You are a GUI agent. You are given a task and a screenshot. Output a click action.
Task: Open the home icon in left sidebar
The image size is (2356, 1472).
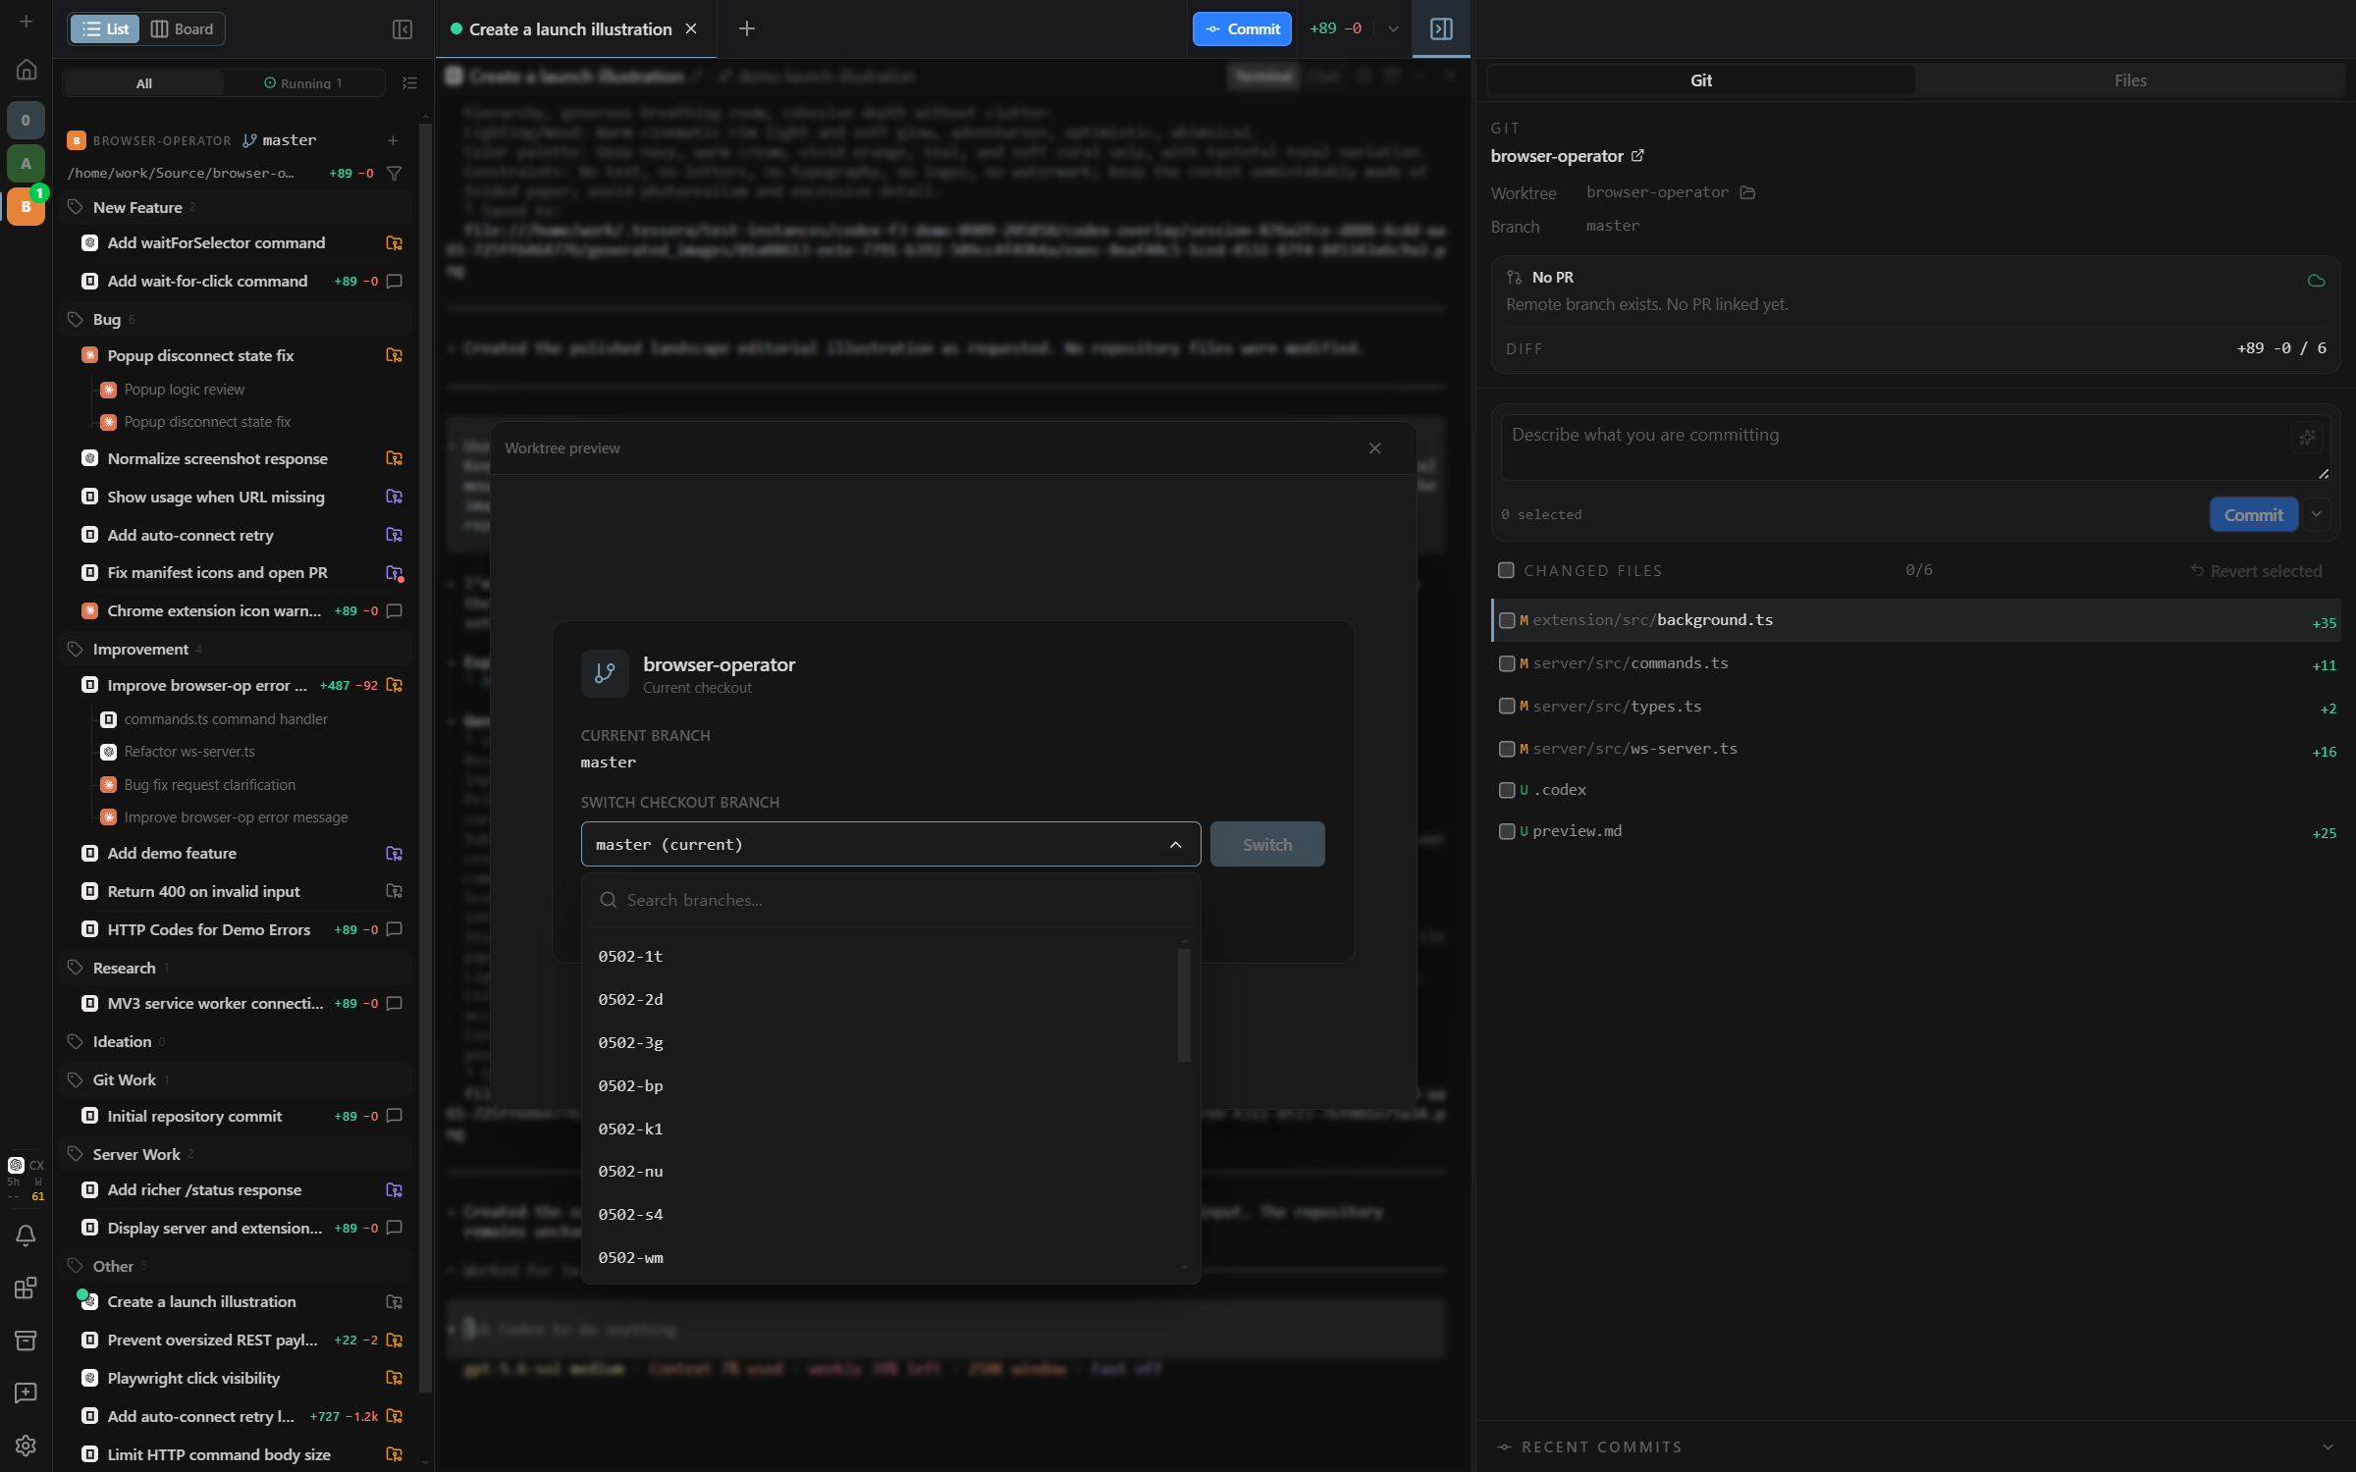(x=27, y=69)
